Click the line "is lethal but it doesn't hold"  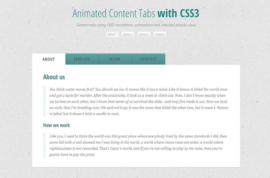84,114
